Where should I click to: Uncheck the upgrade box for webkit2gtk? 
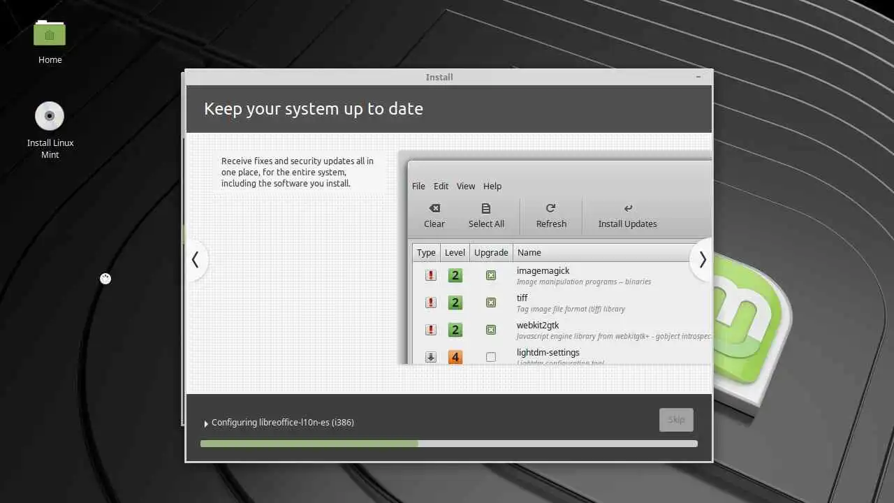tap(491, 330)
